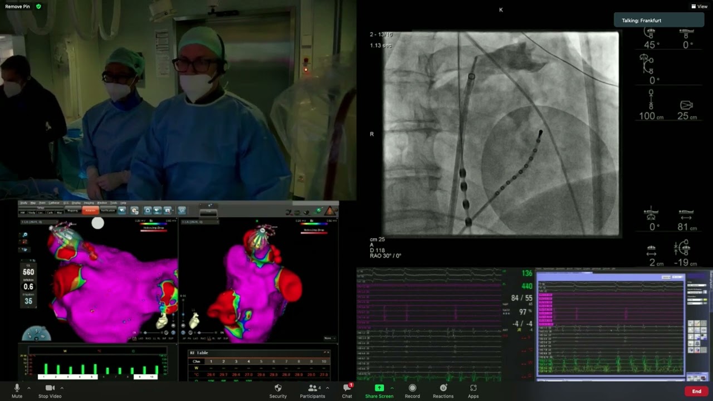713x401 pixels.
Task: Click the last blue toolbar icon before spacer
Action: click(182, 210)
